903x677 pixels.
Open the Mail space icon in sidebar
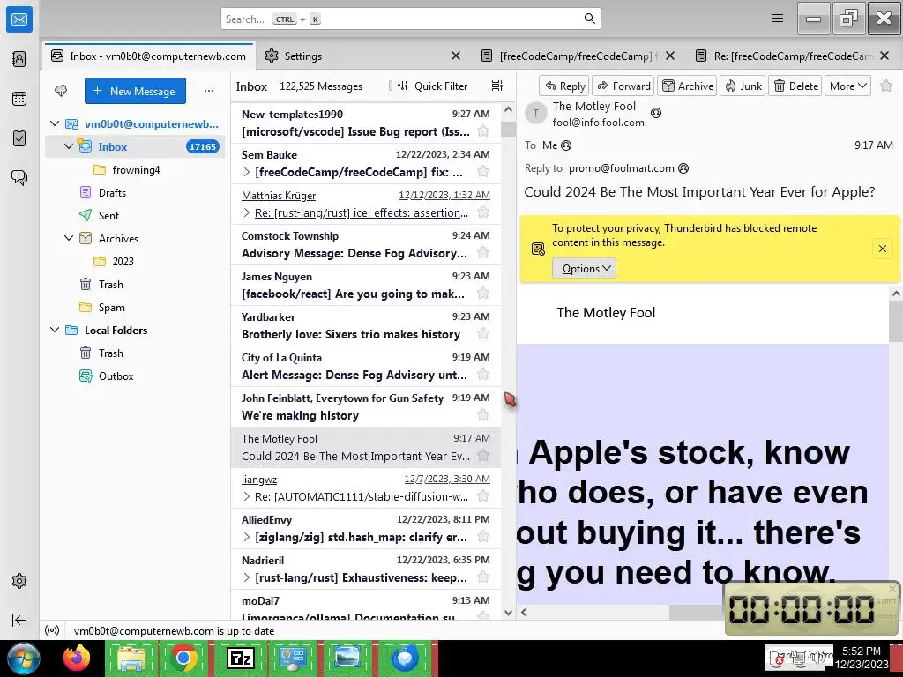[19, 19]
